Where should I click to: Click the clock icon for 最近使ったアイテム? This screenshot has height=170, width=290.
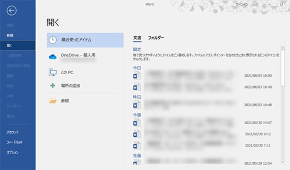pos(53,40)
